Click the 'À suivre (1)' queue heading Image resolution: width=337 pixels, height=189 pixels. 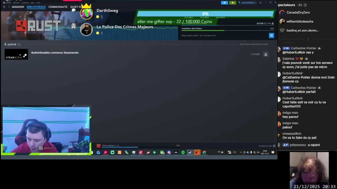[x=12, y=44]
